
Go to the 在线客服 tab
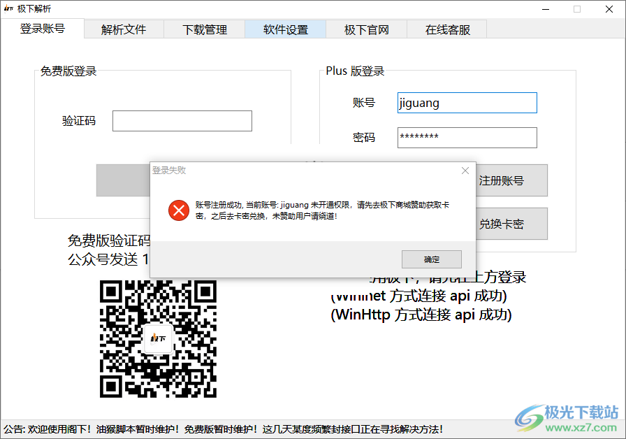pyautogui.click(x=447, y=29)
